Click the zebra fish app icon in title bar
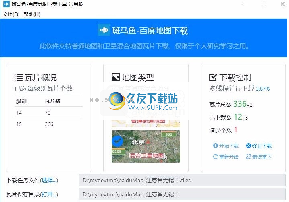The height and width of the screenshot is (202, 289). coord(6,4)
